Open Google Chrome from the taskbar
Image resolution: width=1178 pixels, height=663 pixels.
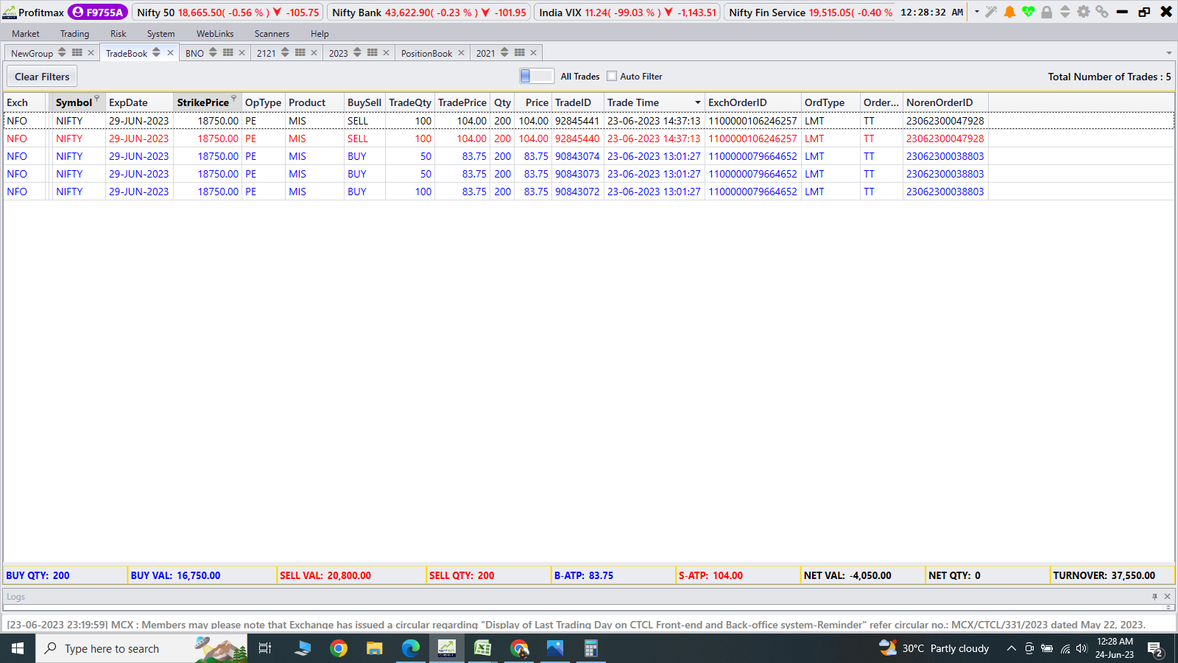tap(339, 648)
